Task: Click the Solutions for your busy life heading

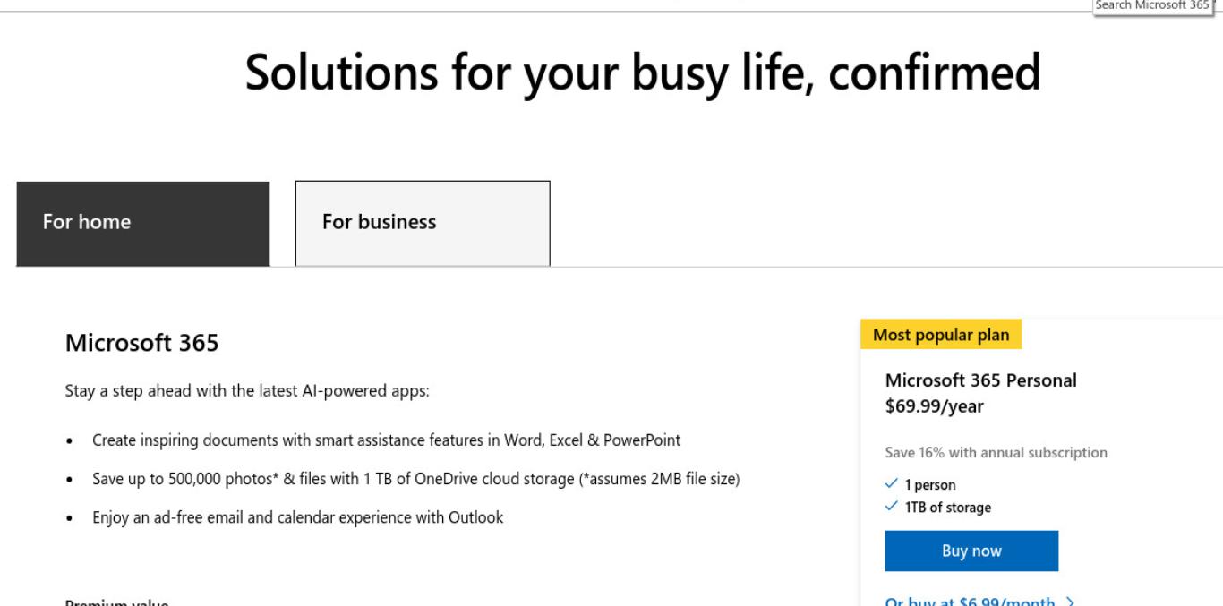Action: click(x=643, y=73)
